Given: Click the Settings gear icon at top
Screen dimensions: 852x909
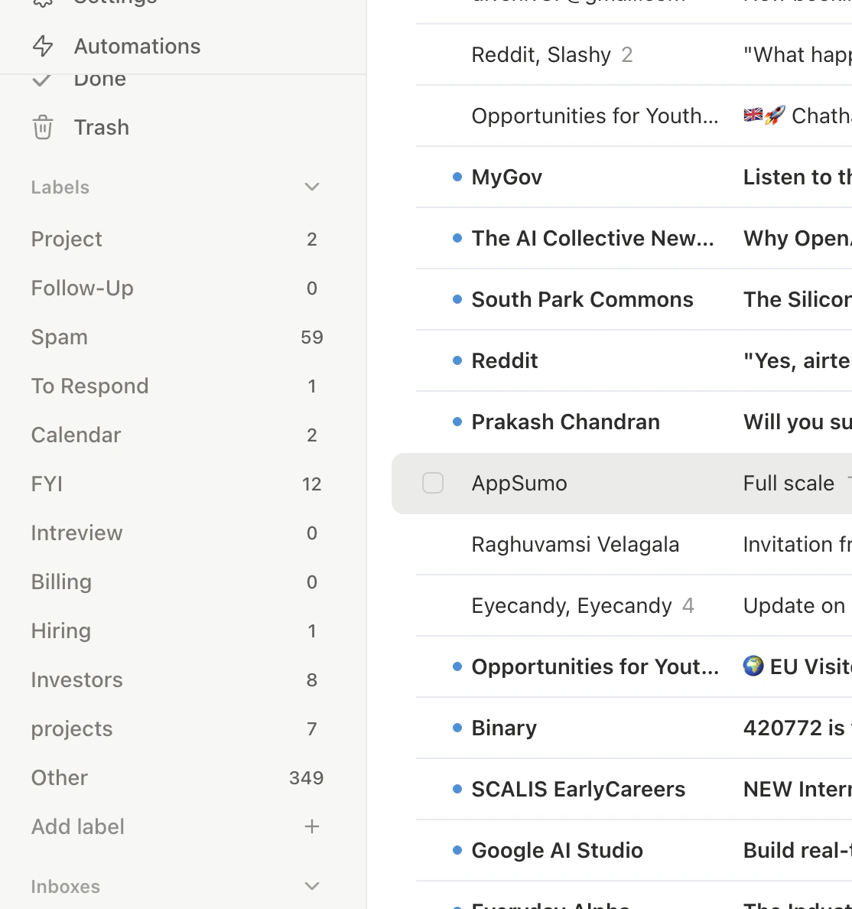Looking at the screenshot, I should 43,3.
